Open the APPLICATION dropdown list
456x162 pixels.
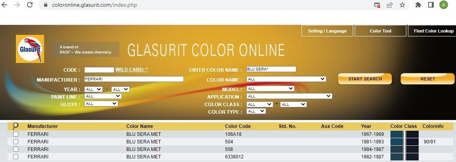[x=289, y=96]
